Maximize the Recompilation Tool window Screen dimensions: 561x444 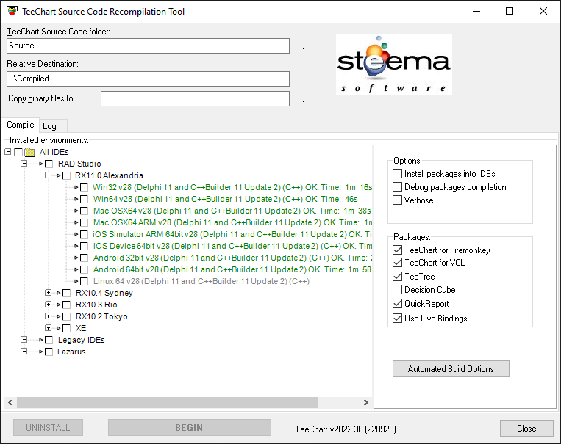click(x=510, y=11)
